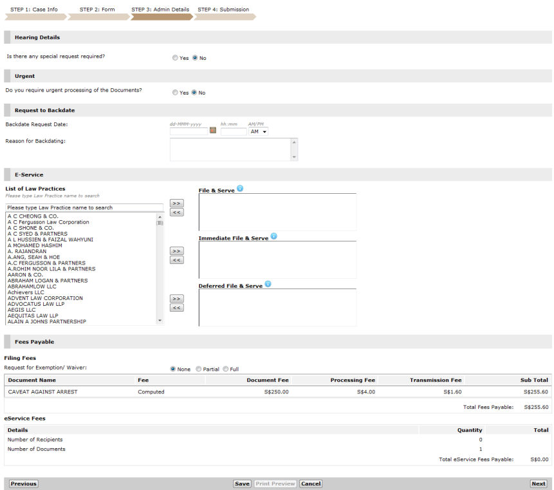This screenshot has height=490, width=554.
Task: Click the Deferred File & Serve help icon
Action: (x=268, y=284)
